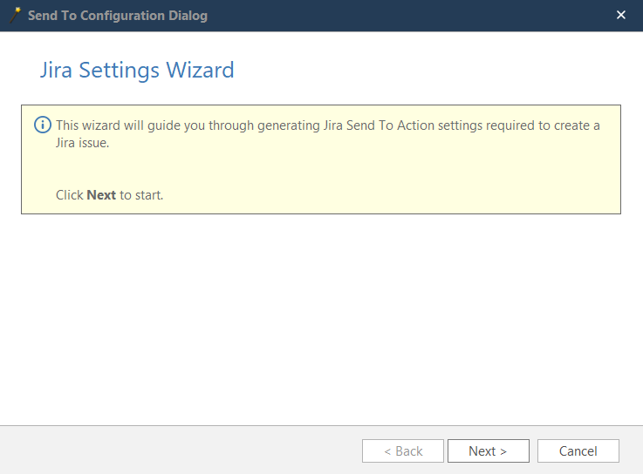Image resolution: width=643 pixels, height=474 pixels.
Task: Click the blue info circle icon
Action: [x=42, y=125]
